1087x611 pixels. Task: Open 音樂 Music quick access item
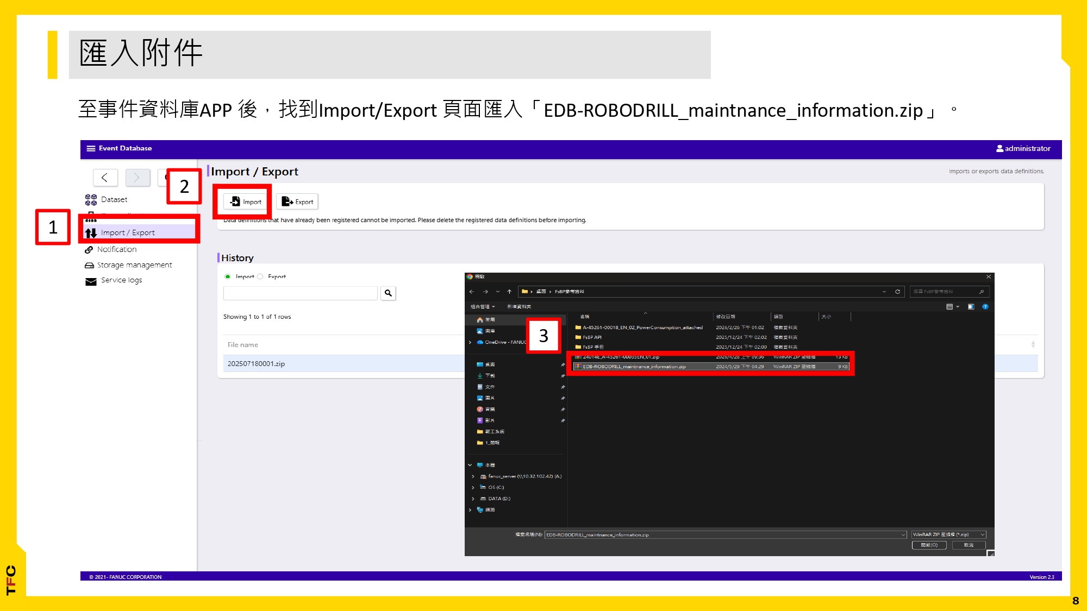[x=486, y=410]
